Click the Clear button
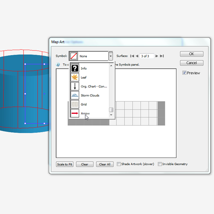Image resolution: width=214 pixels, height=214 pixels. coord(85,164)
